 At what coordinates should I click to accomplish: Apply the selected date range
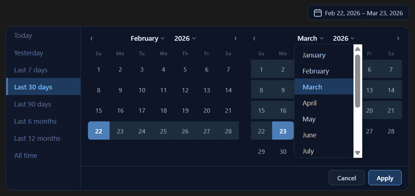(385, 178)
